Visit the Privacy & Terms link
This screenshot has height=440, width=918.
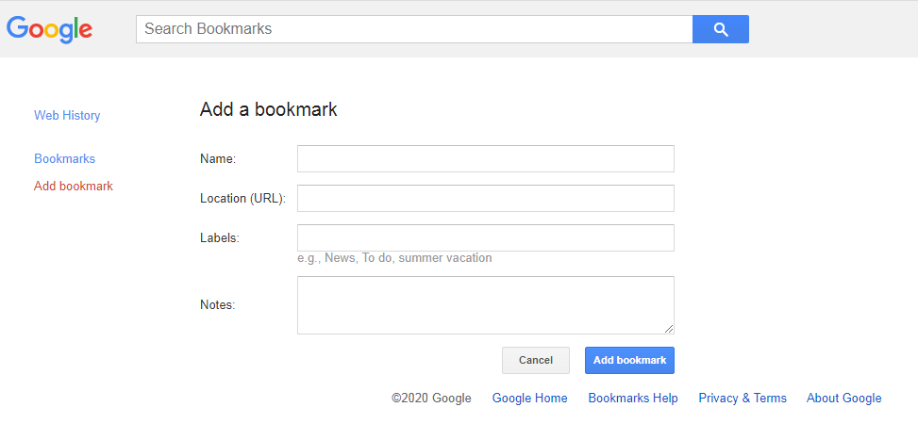(x=743, y=399)
